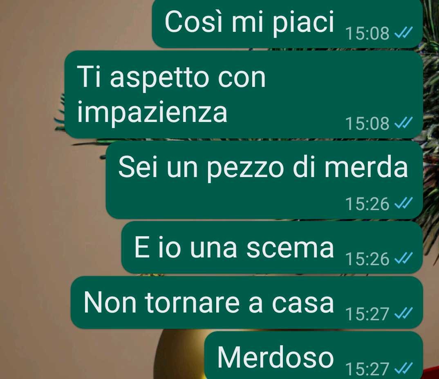Tap the golden vase in chat wallpaper
Image resolution: width=439 pixels, height=379 pixels.
pyautogui.click(x=179, y=355)
